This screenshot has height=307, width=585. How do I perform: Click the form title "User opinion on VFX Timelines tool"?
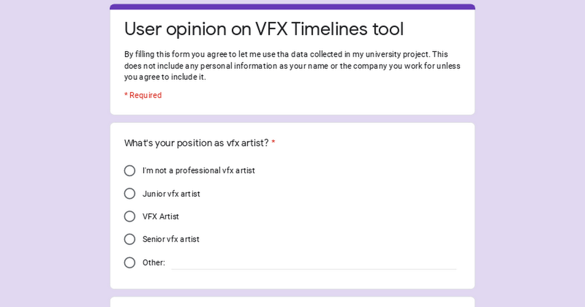tap(264, 29)
